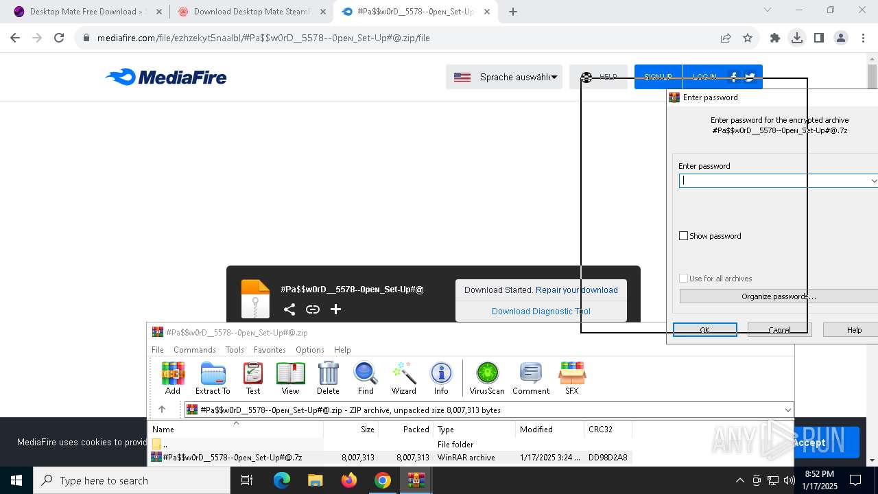
Task: Toggle Show password checkbox
Action: pos(683,236)
